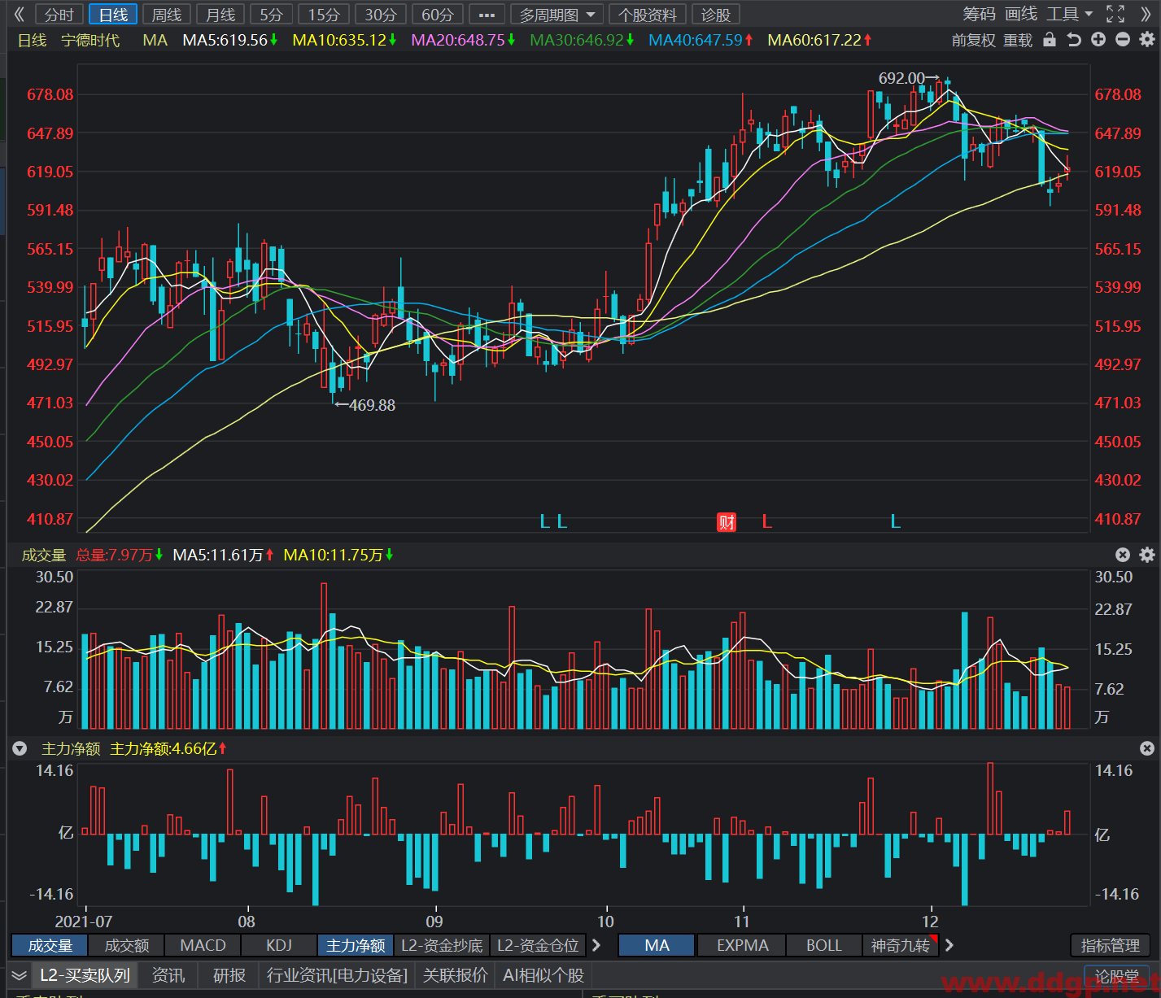This screenshot has height=998, width=1161.
Task: Open 诊股 diagnosis
Action: (716, 15)
